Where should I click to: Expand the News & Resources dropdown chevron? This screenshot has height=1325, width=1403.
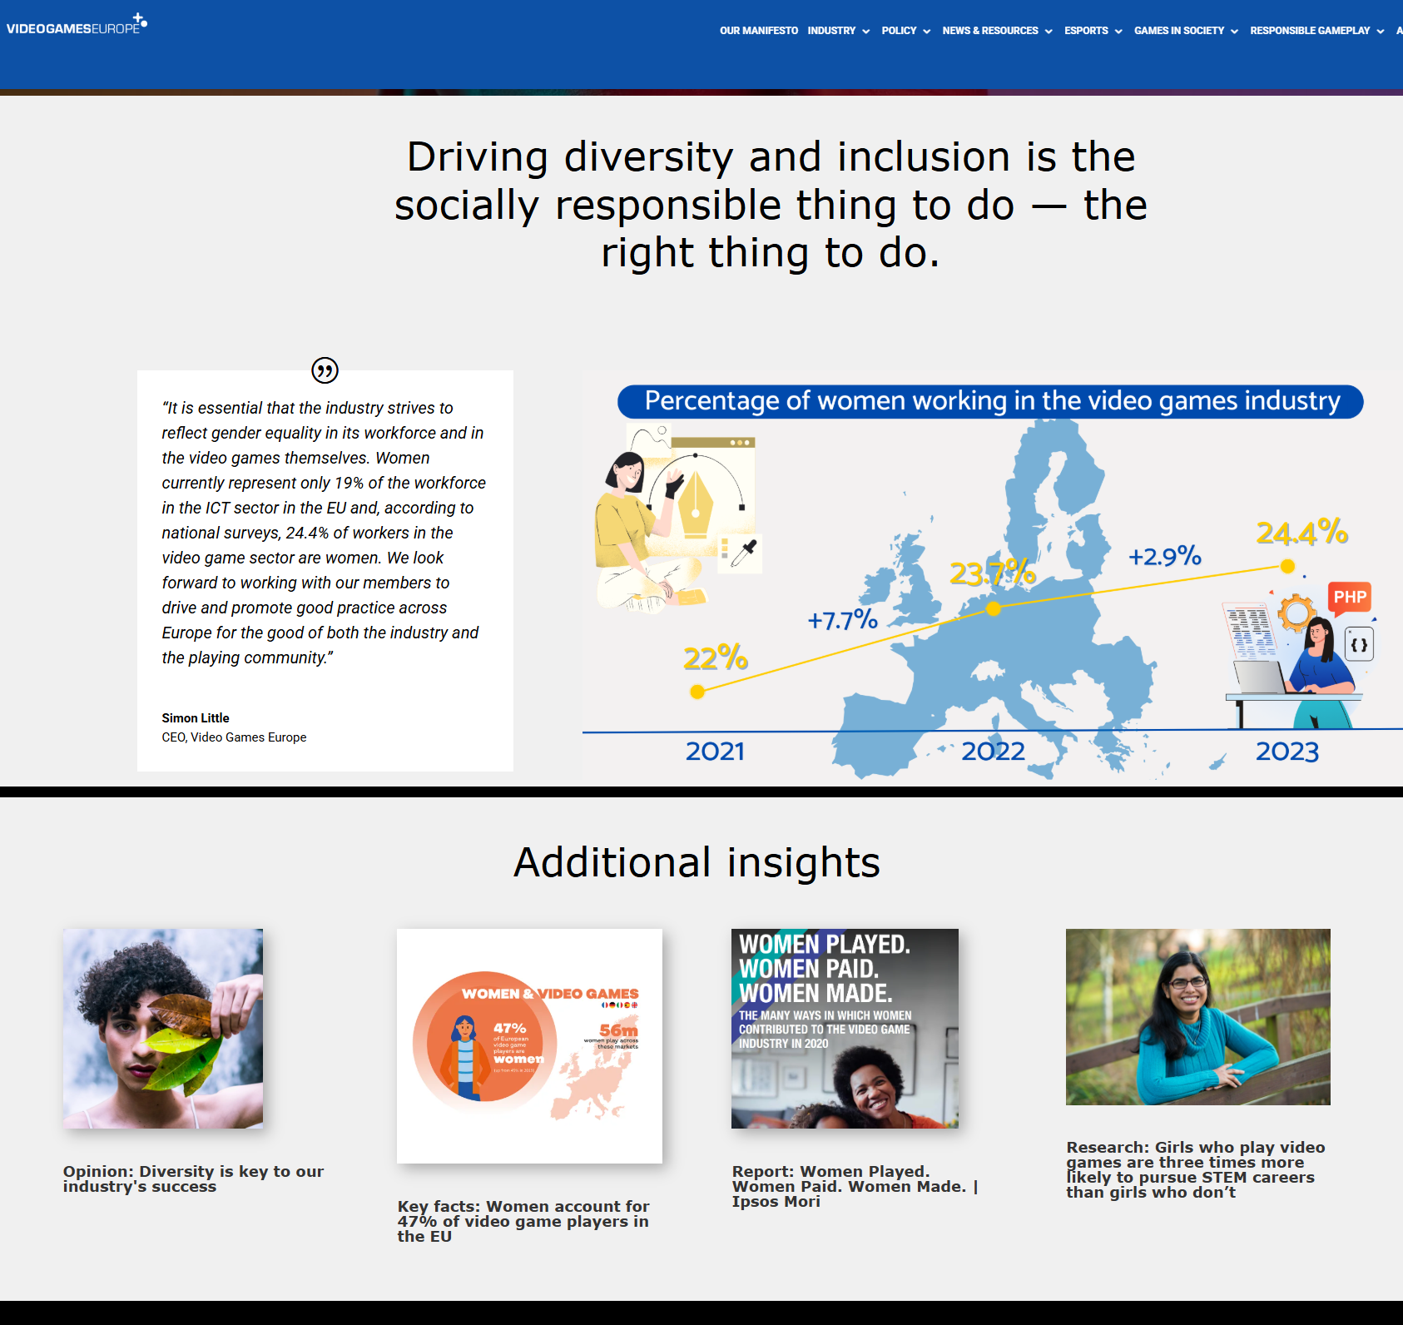coord(1049,32)
